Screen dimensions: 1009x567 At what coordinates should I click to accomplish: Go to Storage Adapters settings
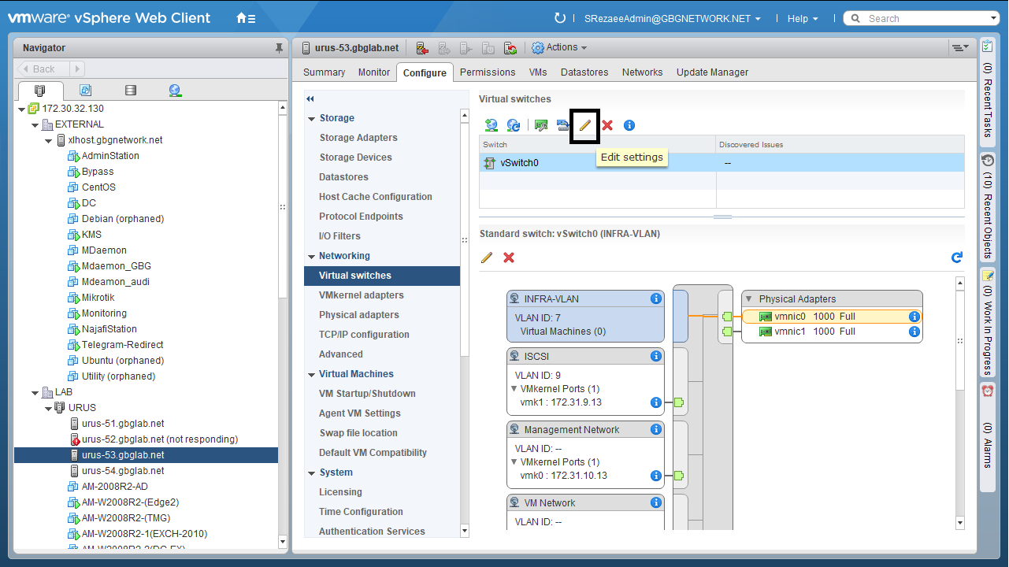click(358, 138)
